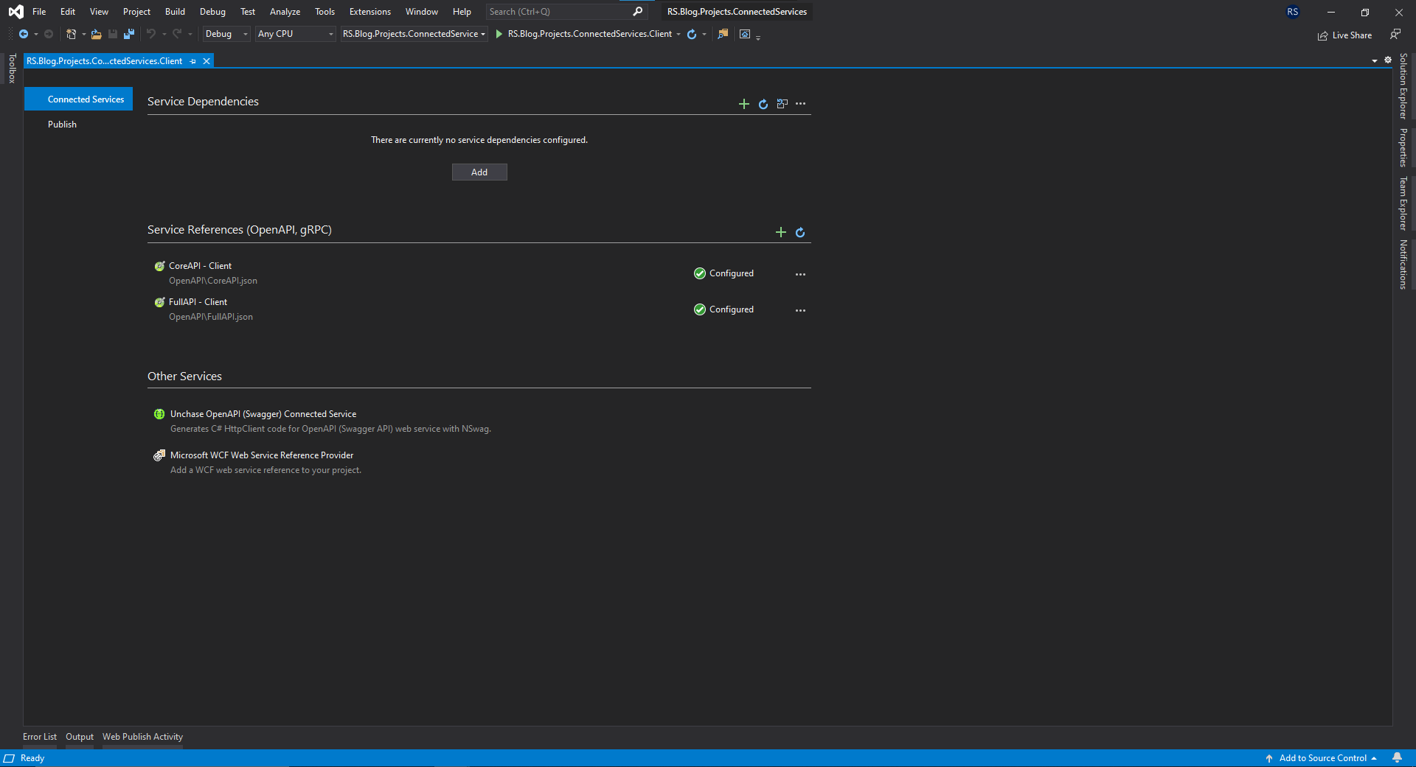Open more options for CoreAPI - Client
This screenshot has height=767, width=1416.
click(801, 274)
